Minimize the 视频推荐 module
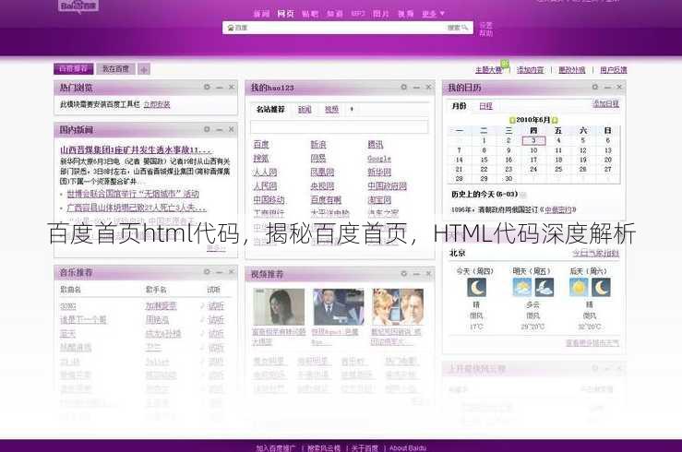Viewport: 682px width, 452px height. coord(417,274)
